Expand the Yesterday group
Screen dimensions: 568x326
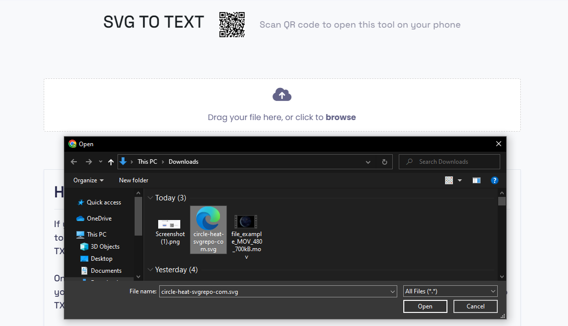point(151,269)
